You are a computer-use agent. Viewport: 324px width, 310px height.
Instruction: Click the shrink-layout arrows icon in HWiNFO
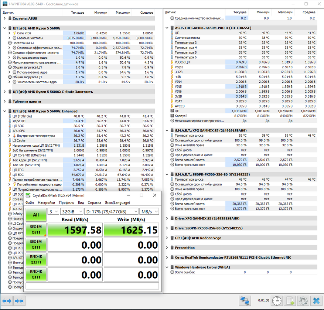coord(19,301)
